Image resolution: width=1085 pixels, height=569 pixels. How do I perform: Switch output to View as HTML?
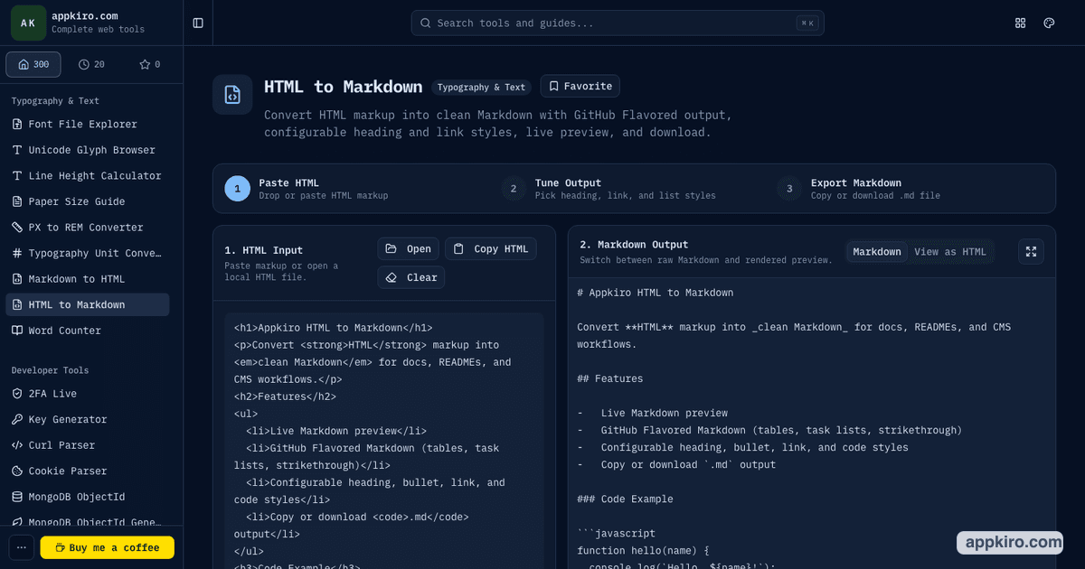click(x=950, y=252)
